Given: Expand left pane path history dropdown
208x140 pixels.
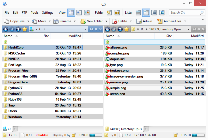Looking at the screenshot, I should click(86, 29).
